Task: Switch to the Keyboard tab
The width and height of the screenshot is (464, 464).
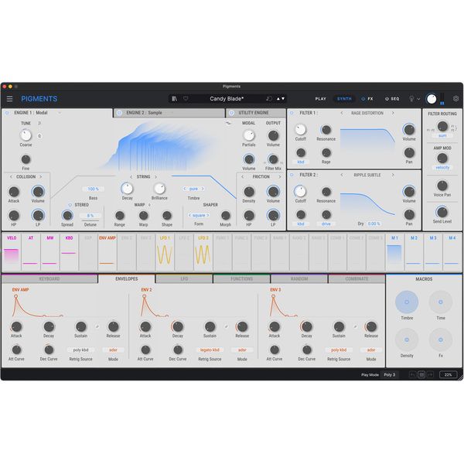Action: pyautogui.click(x=49, y=278)
